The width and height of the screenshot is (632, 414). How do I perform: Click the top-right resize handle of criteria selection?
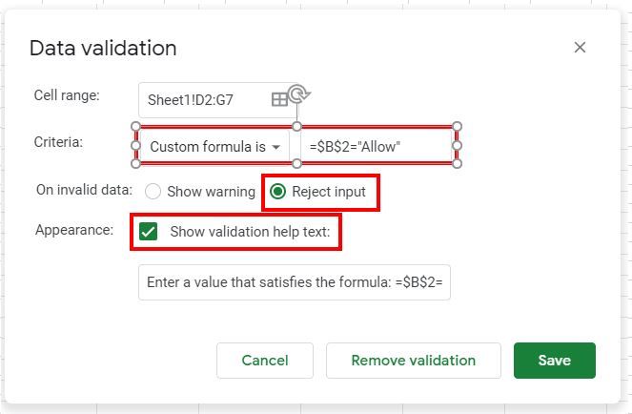[x=458, y=126]
